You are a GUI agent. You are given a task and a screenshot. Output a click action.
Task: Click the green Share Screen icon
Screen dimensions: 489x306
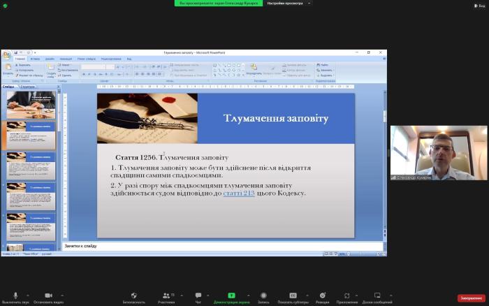(231, 296)
